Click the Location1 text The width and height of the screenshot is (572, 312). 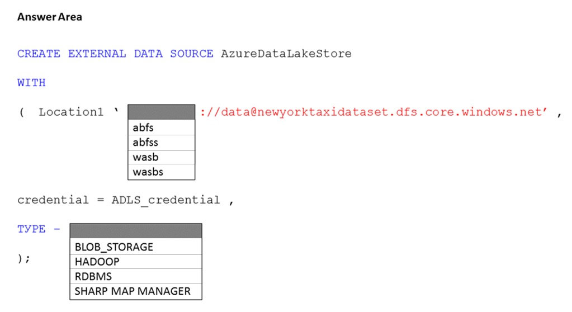71,112
